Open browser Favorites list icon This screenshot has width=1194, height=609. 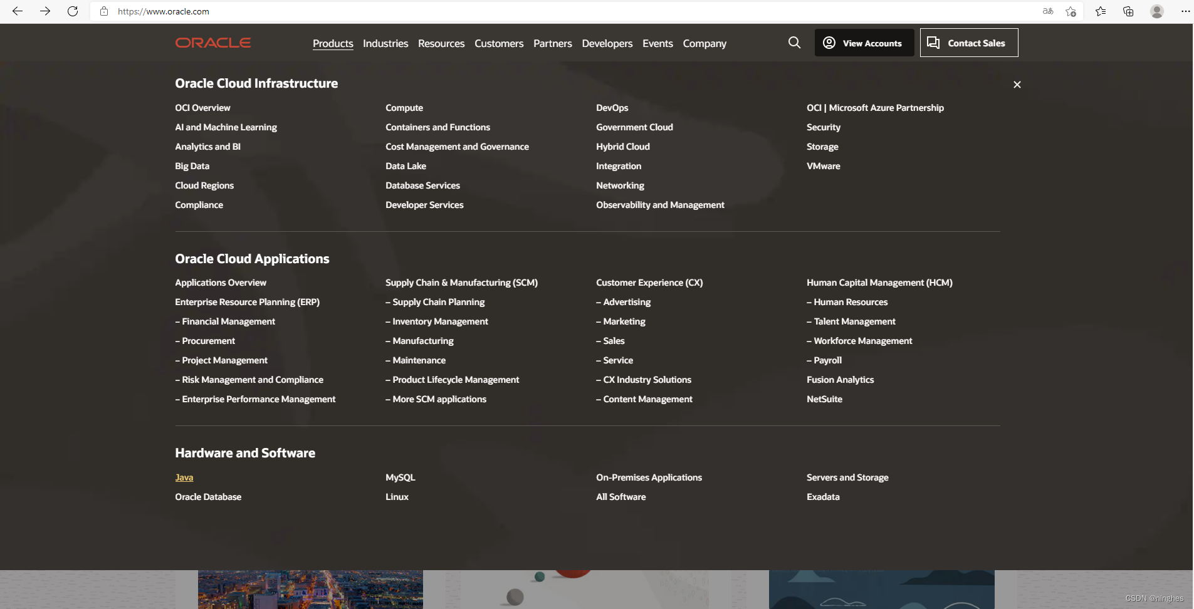point(1101,11)
